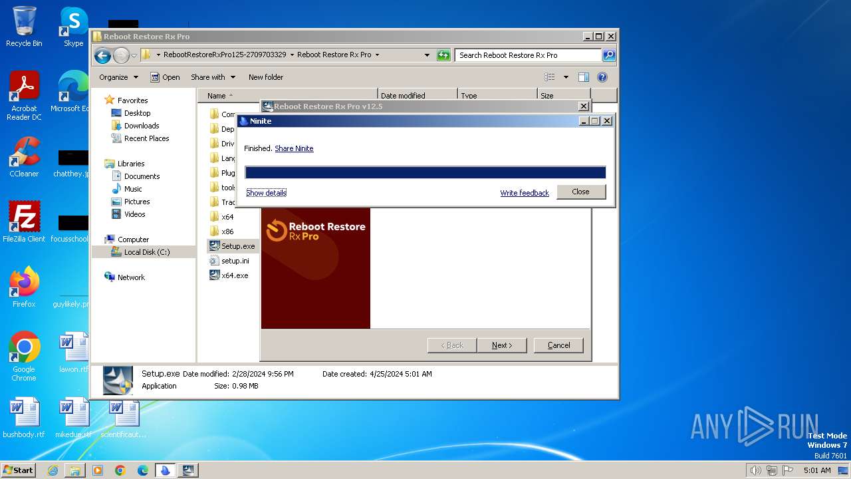Open the lawon.rtf document icon

[x=73, y=353]
